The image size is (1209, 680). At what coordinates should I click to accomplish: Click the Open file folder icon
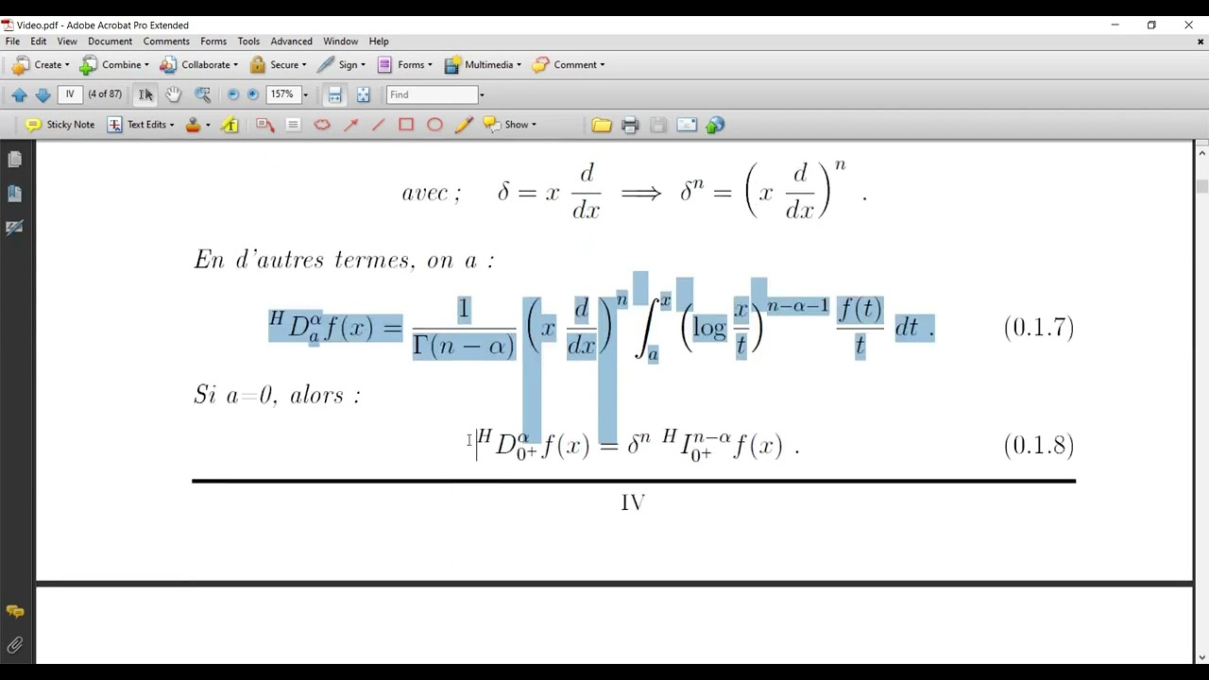point(602,125)
